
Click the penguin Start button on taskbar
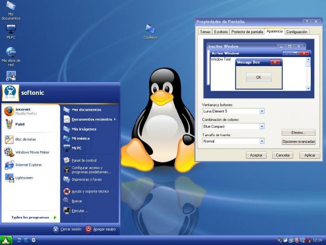[x=6, y=240]
